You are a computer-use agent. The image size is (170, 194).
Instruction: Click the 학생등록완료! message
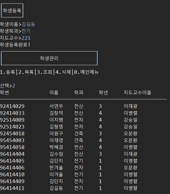pos(15,44)
